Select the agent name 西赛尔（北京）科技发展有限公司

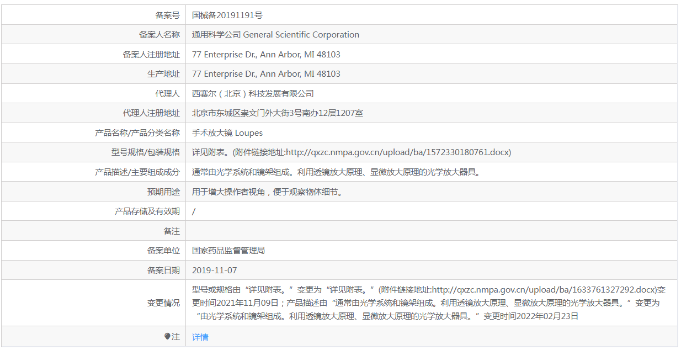click(x=253, y=93)
